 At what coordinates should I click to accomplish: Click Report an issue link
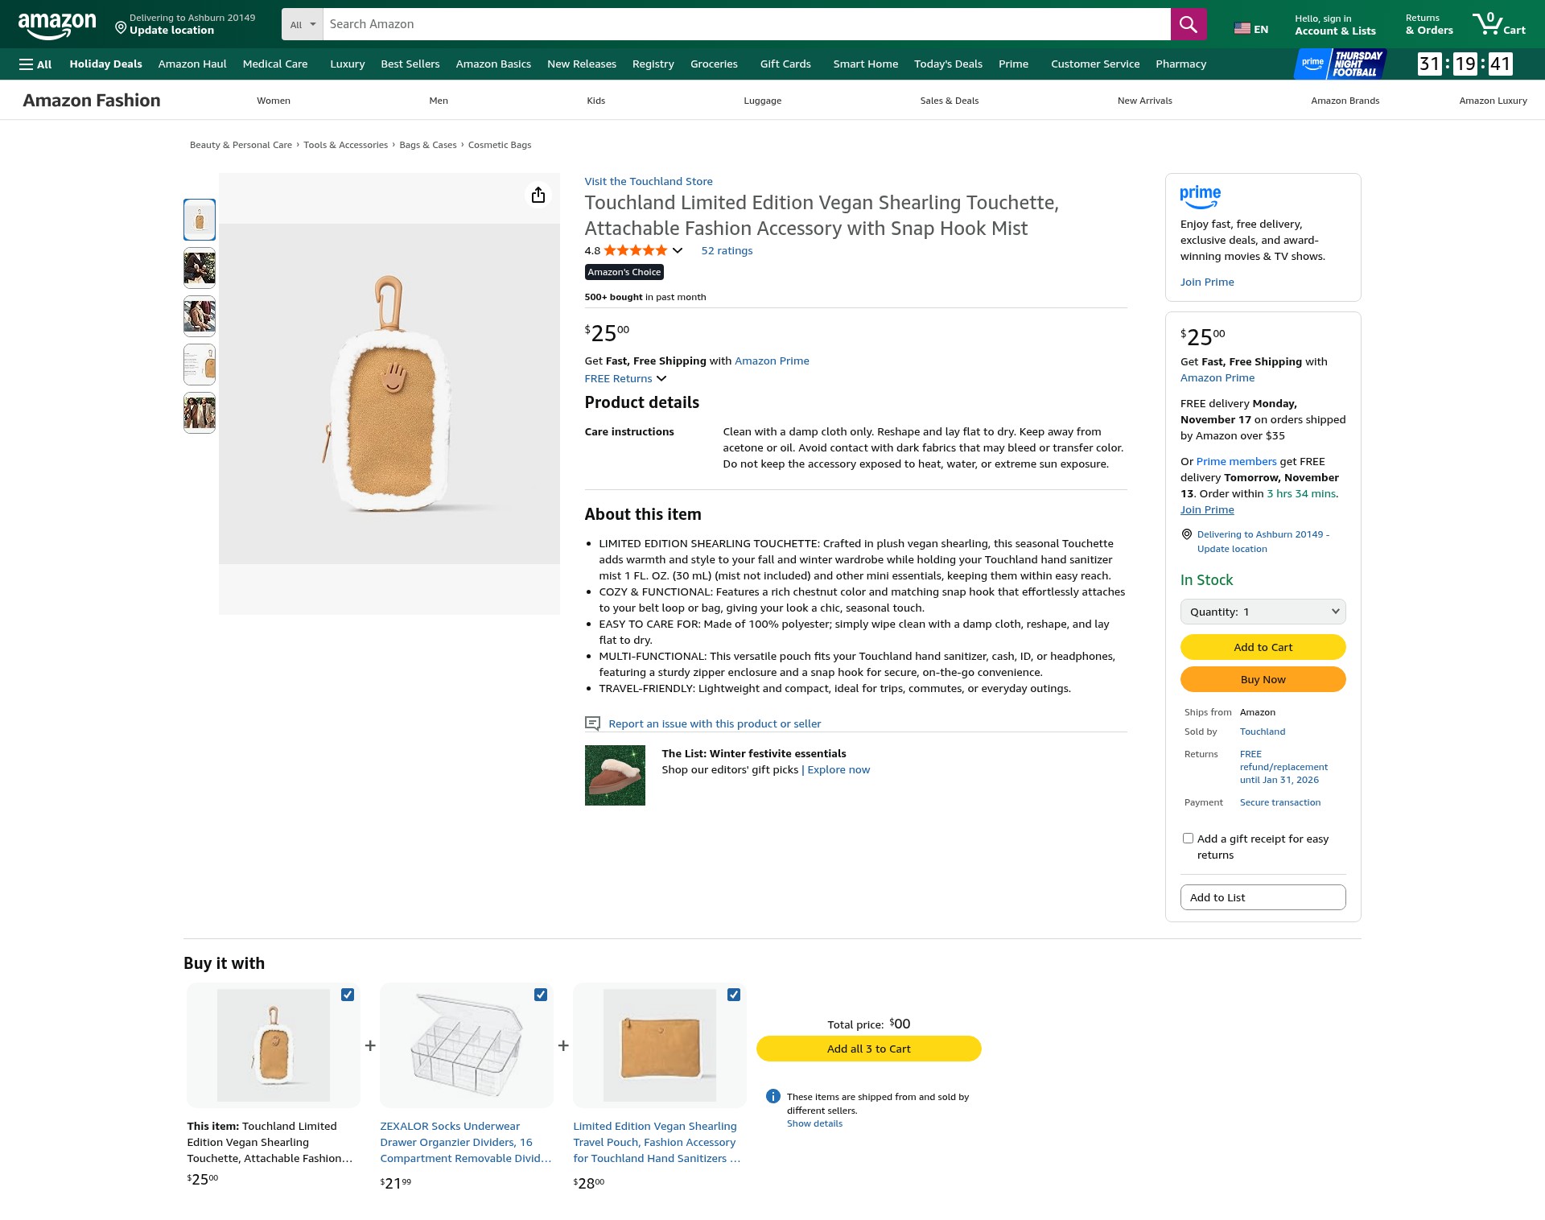pyautogui.click(x=715, y=723)
